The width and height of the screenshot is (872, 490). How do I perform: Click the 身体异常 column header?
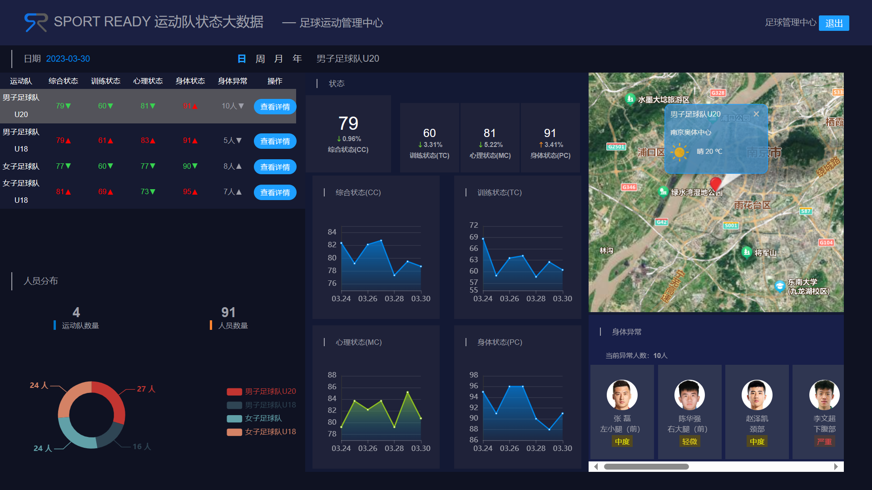(x=232, y=81)
